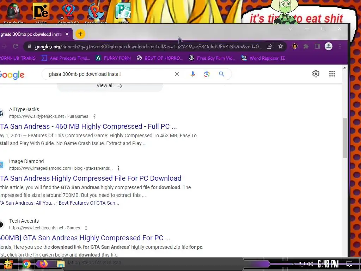Open the network status tray icon
Image resolution: width=361 pixels, height=271 pixels.
point(302,264)
